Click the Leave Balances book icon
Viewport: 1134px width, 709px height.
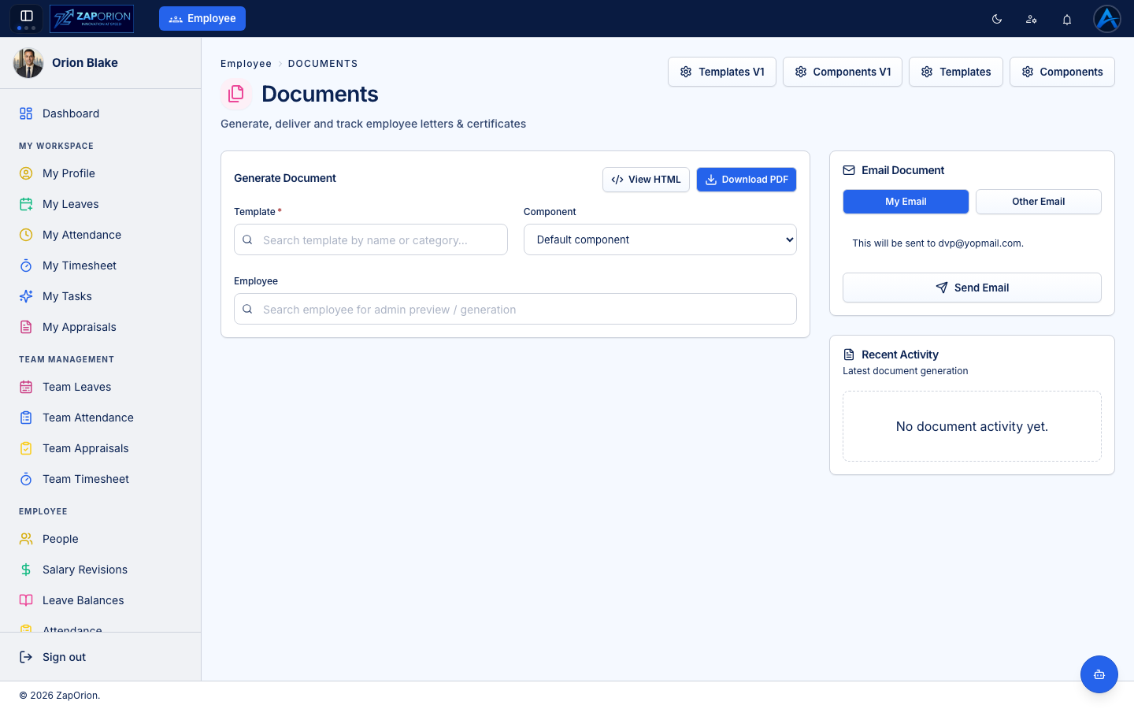click(x=26, y=600)
